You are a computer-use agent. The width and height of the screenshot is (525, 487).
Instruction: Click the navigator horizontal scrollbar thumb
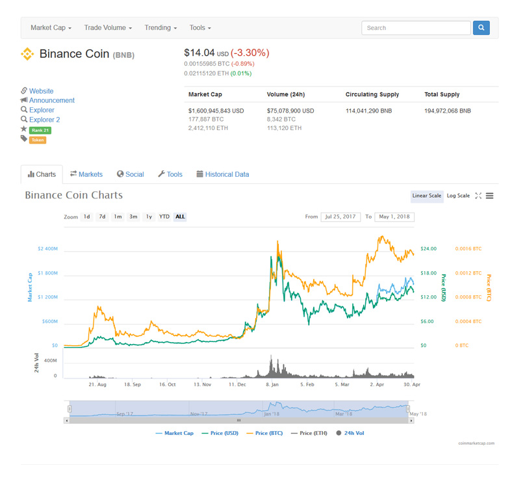pyautogui.click(x=238, y=420)
